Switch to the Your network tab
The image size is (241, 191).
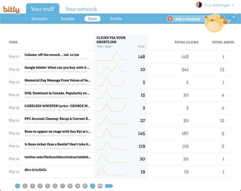pyautogui.click(x=81, y=9)
